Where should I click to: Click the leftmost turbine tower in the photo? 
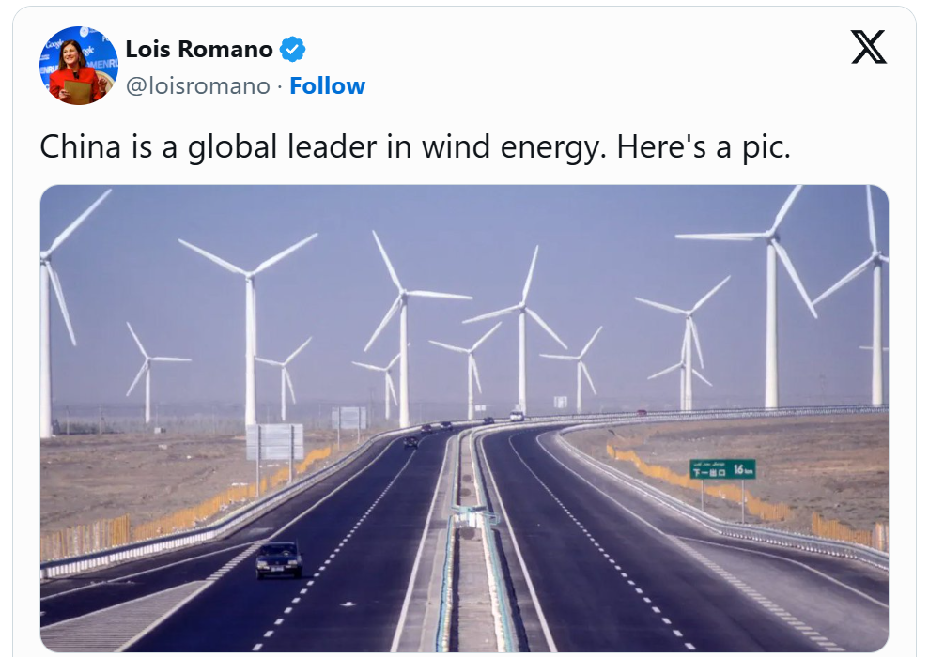click(x=46, y=347)
